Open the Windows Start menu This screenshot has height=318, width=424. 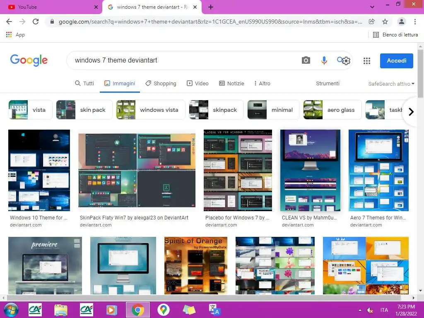point(10,310)
